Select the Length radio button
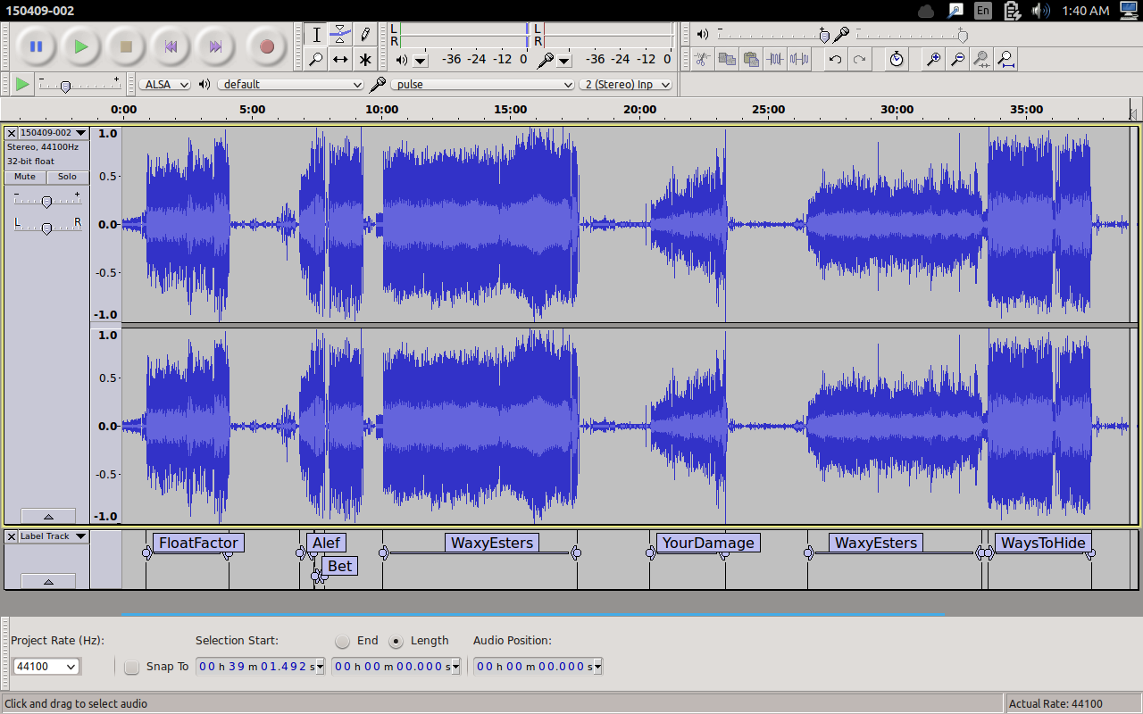1143x714 pixels. pyautogui.click(x=396, y=641)
